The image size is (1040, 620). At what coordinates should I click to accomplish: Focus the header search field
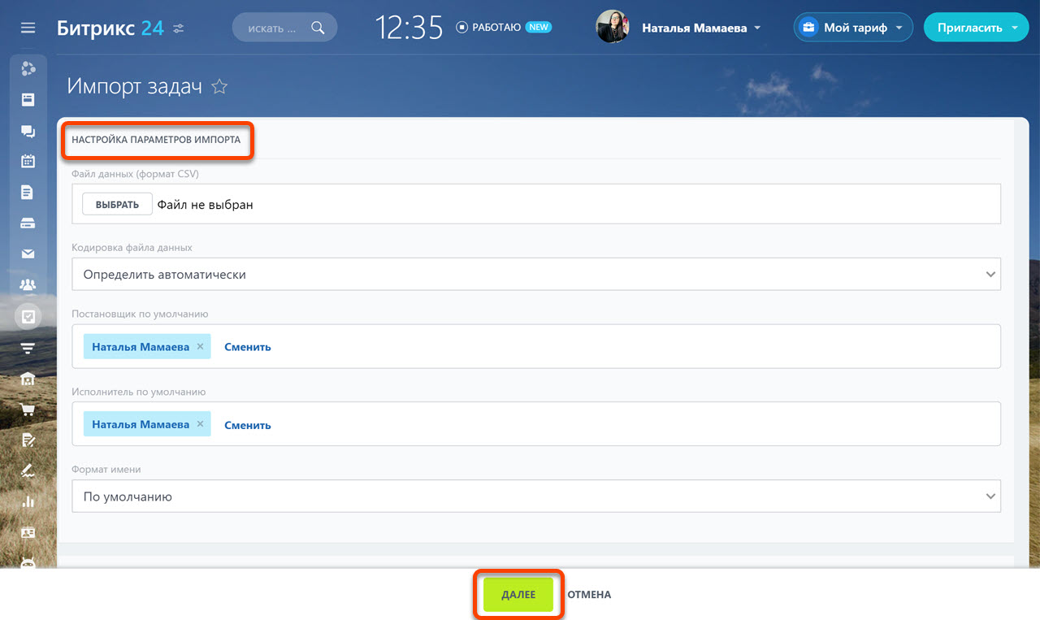[284, 28]
